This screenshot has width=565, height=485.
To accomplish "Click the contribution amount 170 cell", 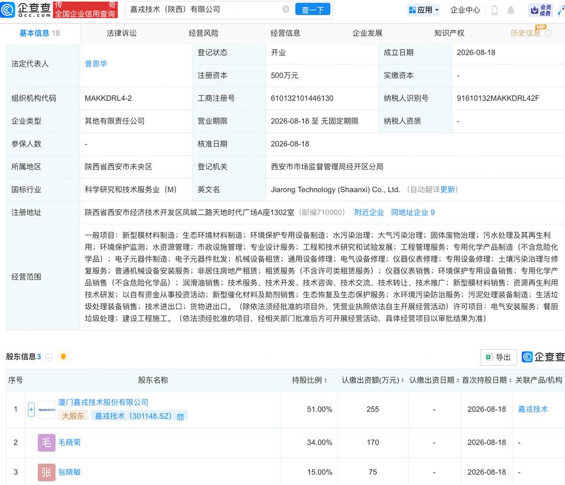I will pos(373,443).
